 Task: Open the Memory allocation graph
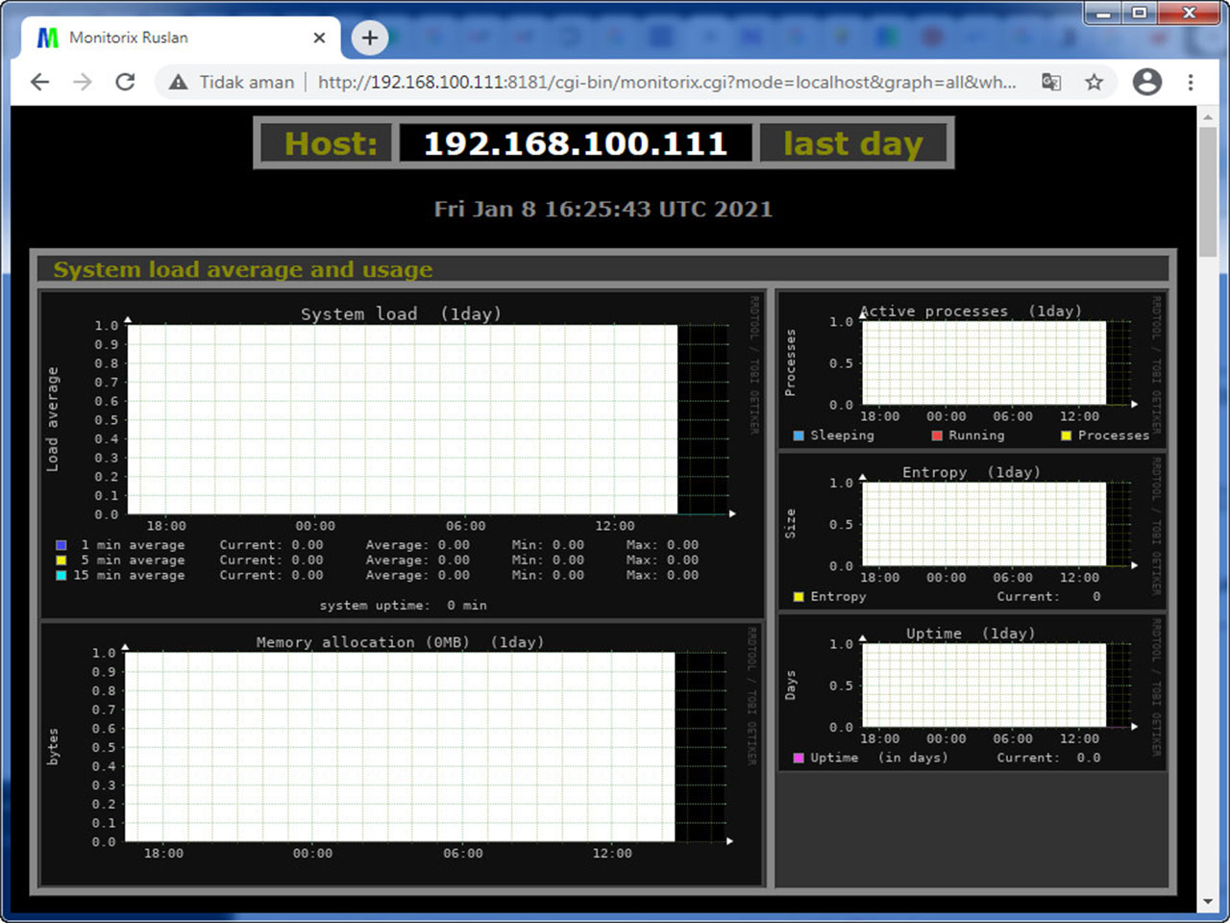point(400,747)
